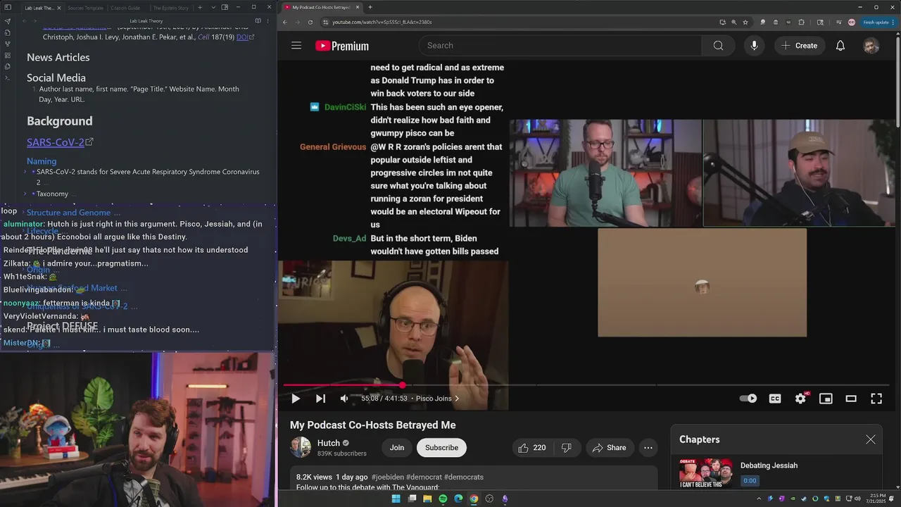Switch to theater mode
Viewport: 901px width, 507px height.
[851, 399]
